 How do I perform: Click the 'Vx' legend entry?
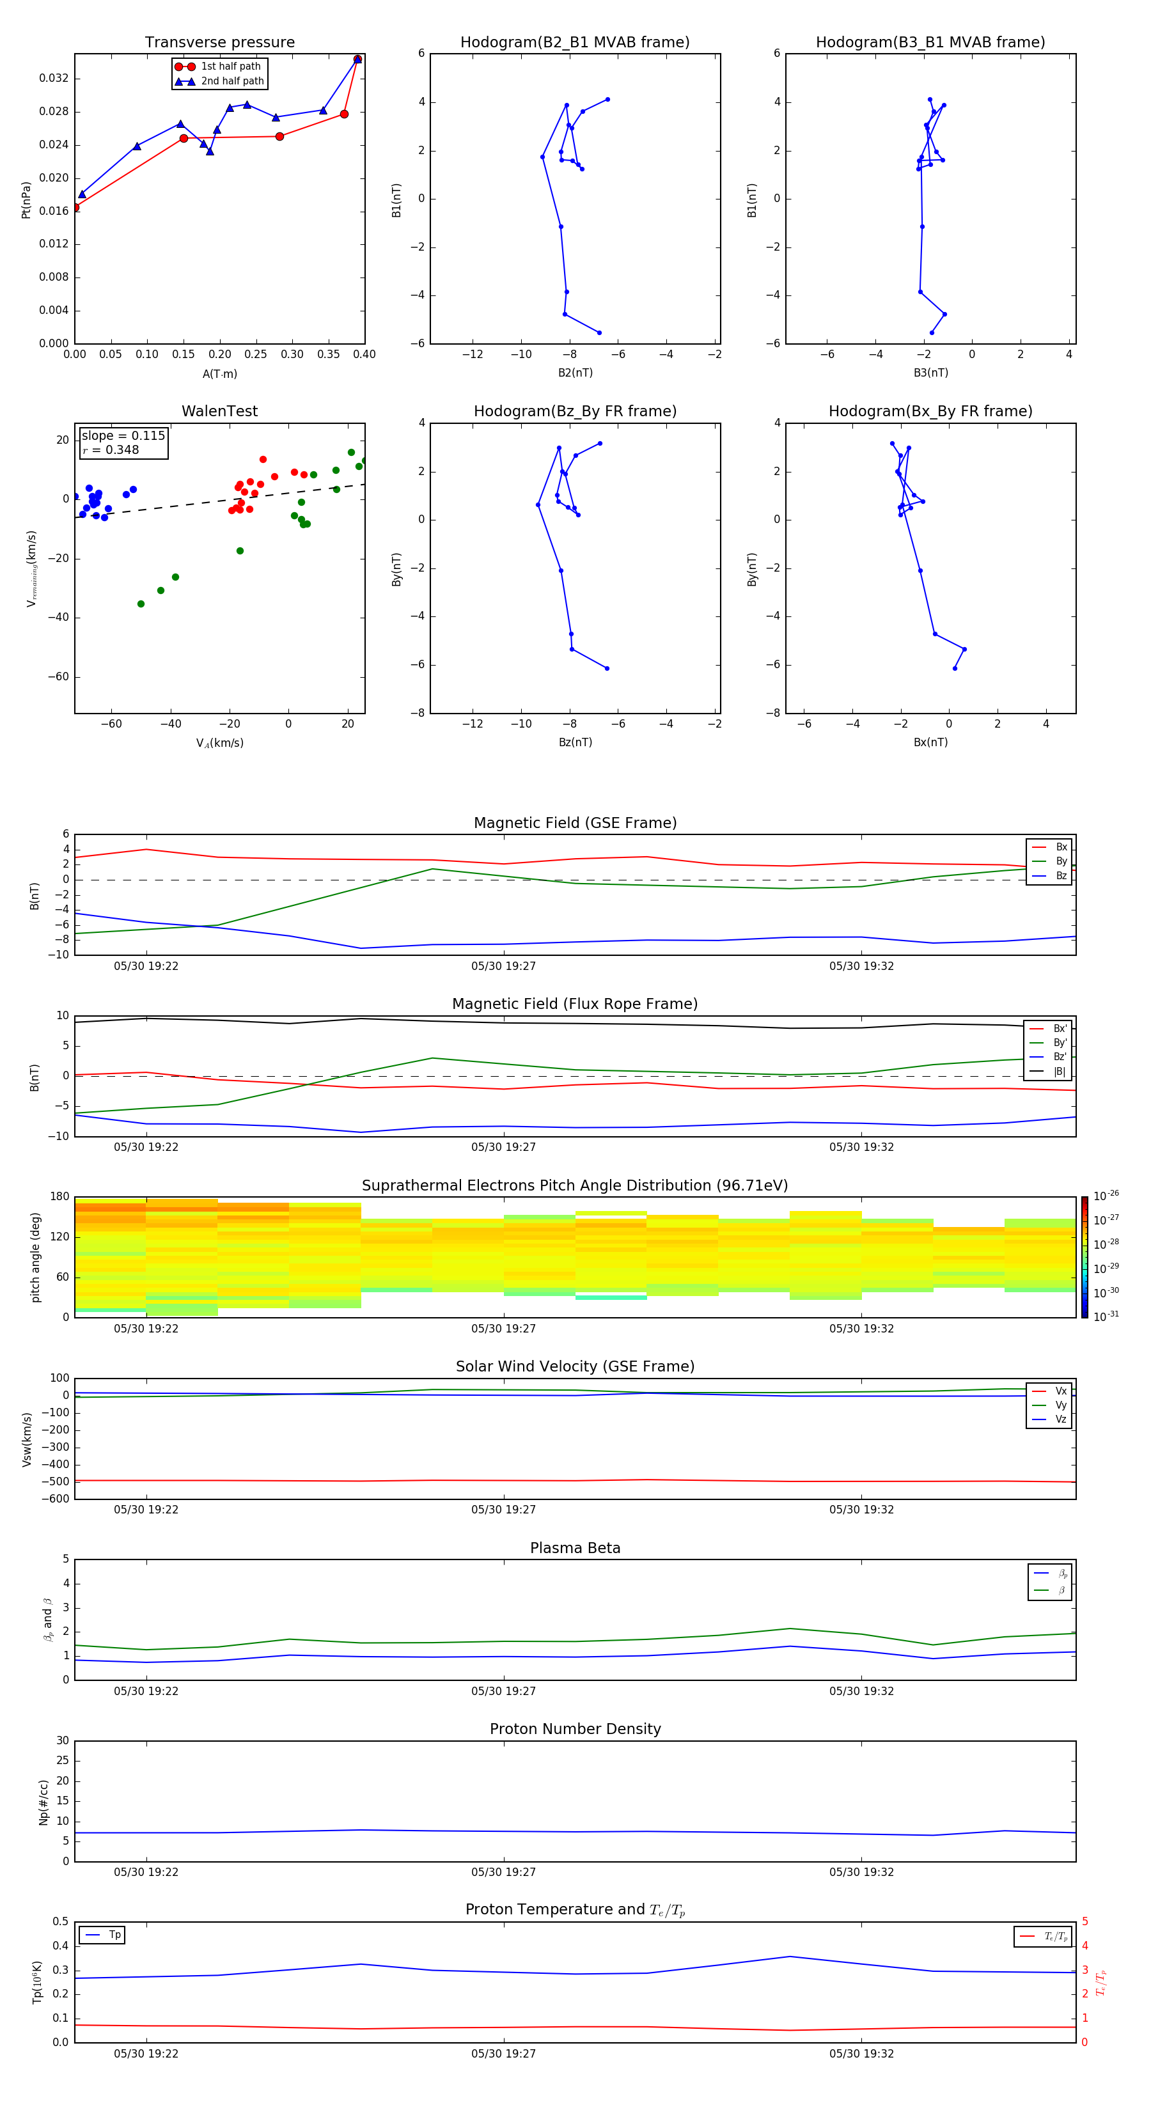(1049, 1392)
